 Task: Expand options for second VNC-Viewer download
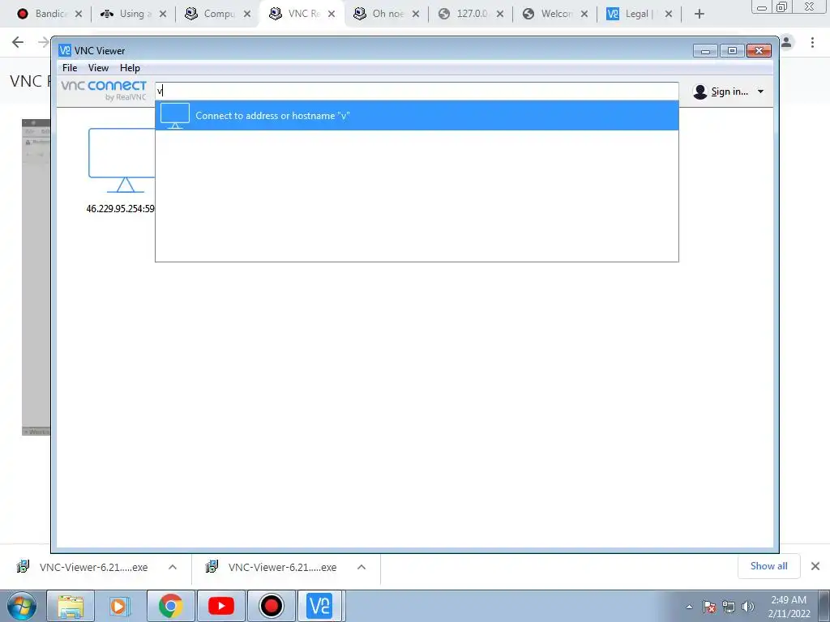pyautogui.click(x=362, y=567)
